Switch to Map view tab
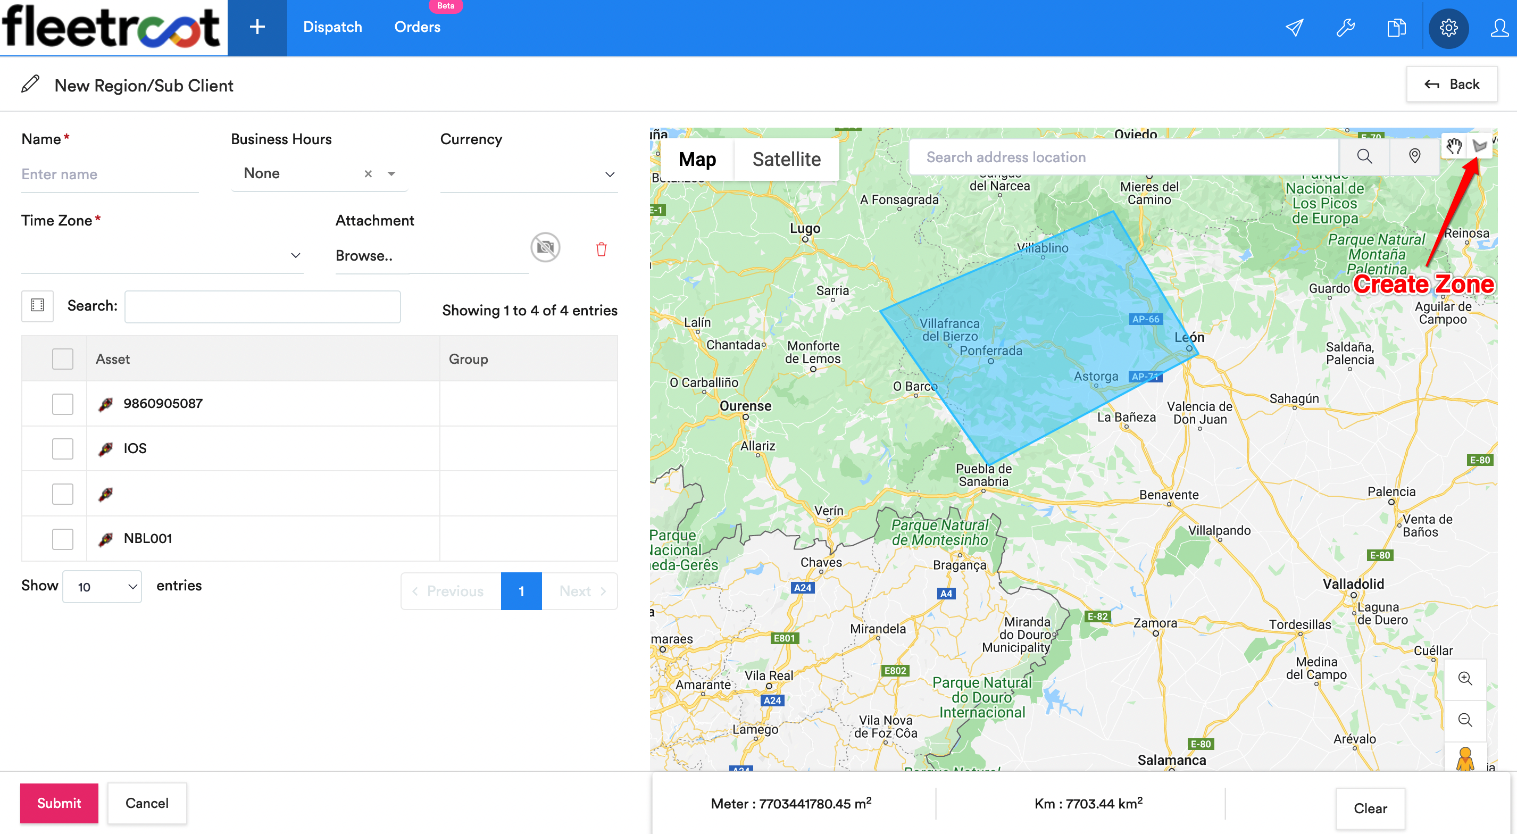The height and width of the screenshot is (834, 1517). [697, 159]
